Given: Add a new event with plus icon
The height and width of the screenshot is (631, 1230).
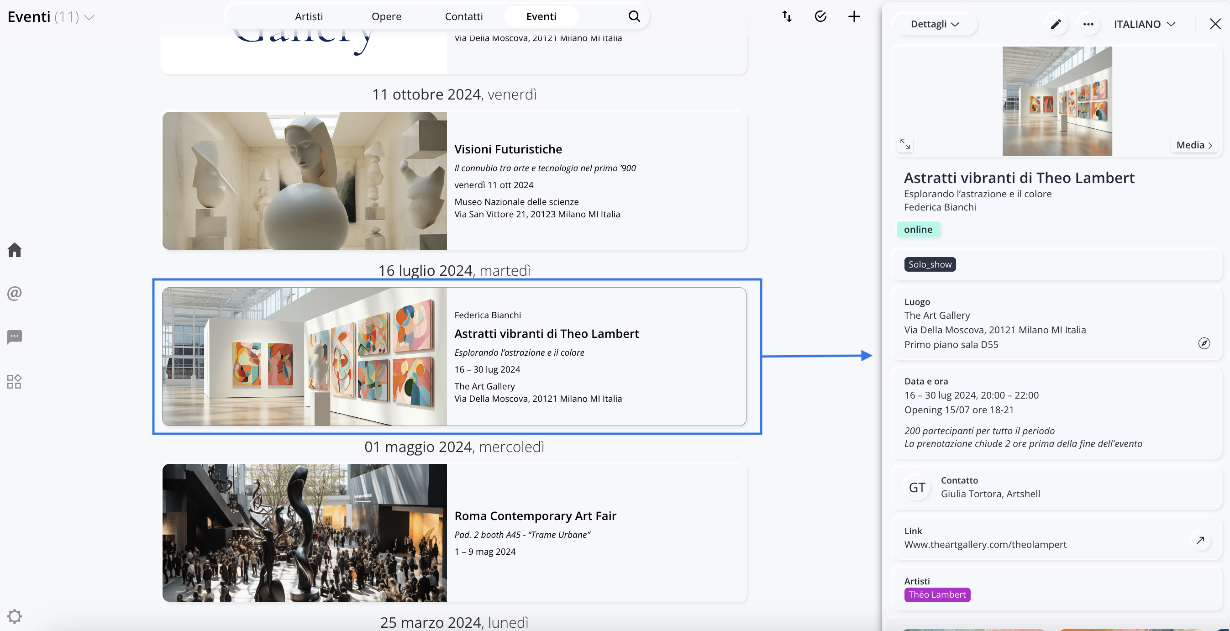Looking at the screenshot, I should click(854, 17).
